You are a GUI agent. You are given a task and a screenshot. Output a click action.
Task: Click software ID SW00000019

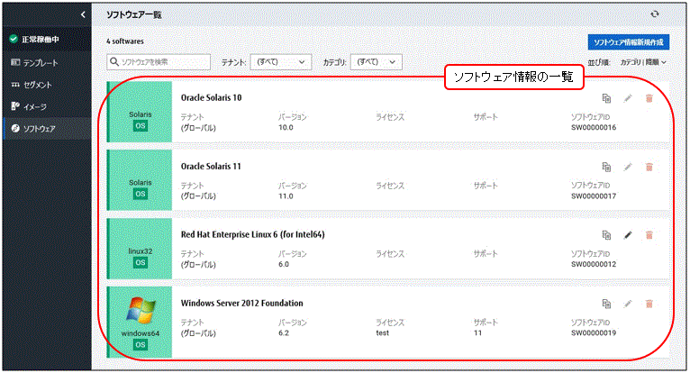coord(594,333)
